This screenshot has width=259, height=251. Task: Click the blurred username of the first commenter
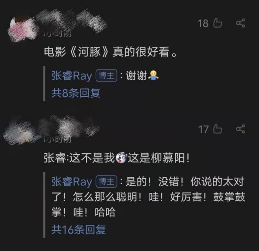(x=71, y=21)
